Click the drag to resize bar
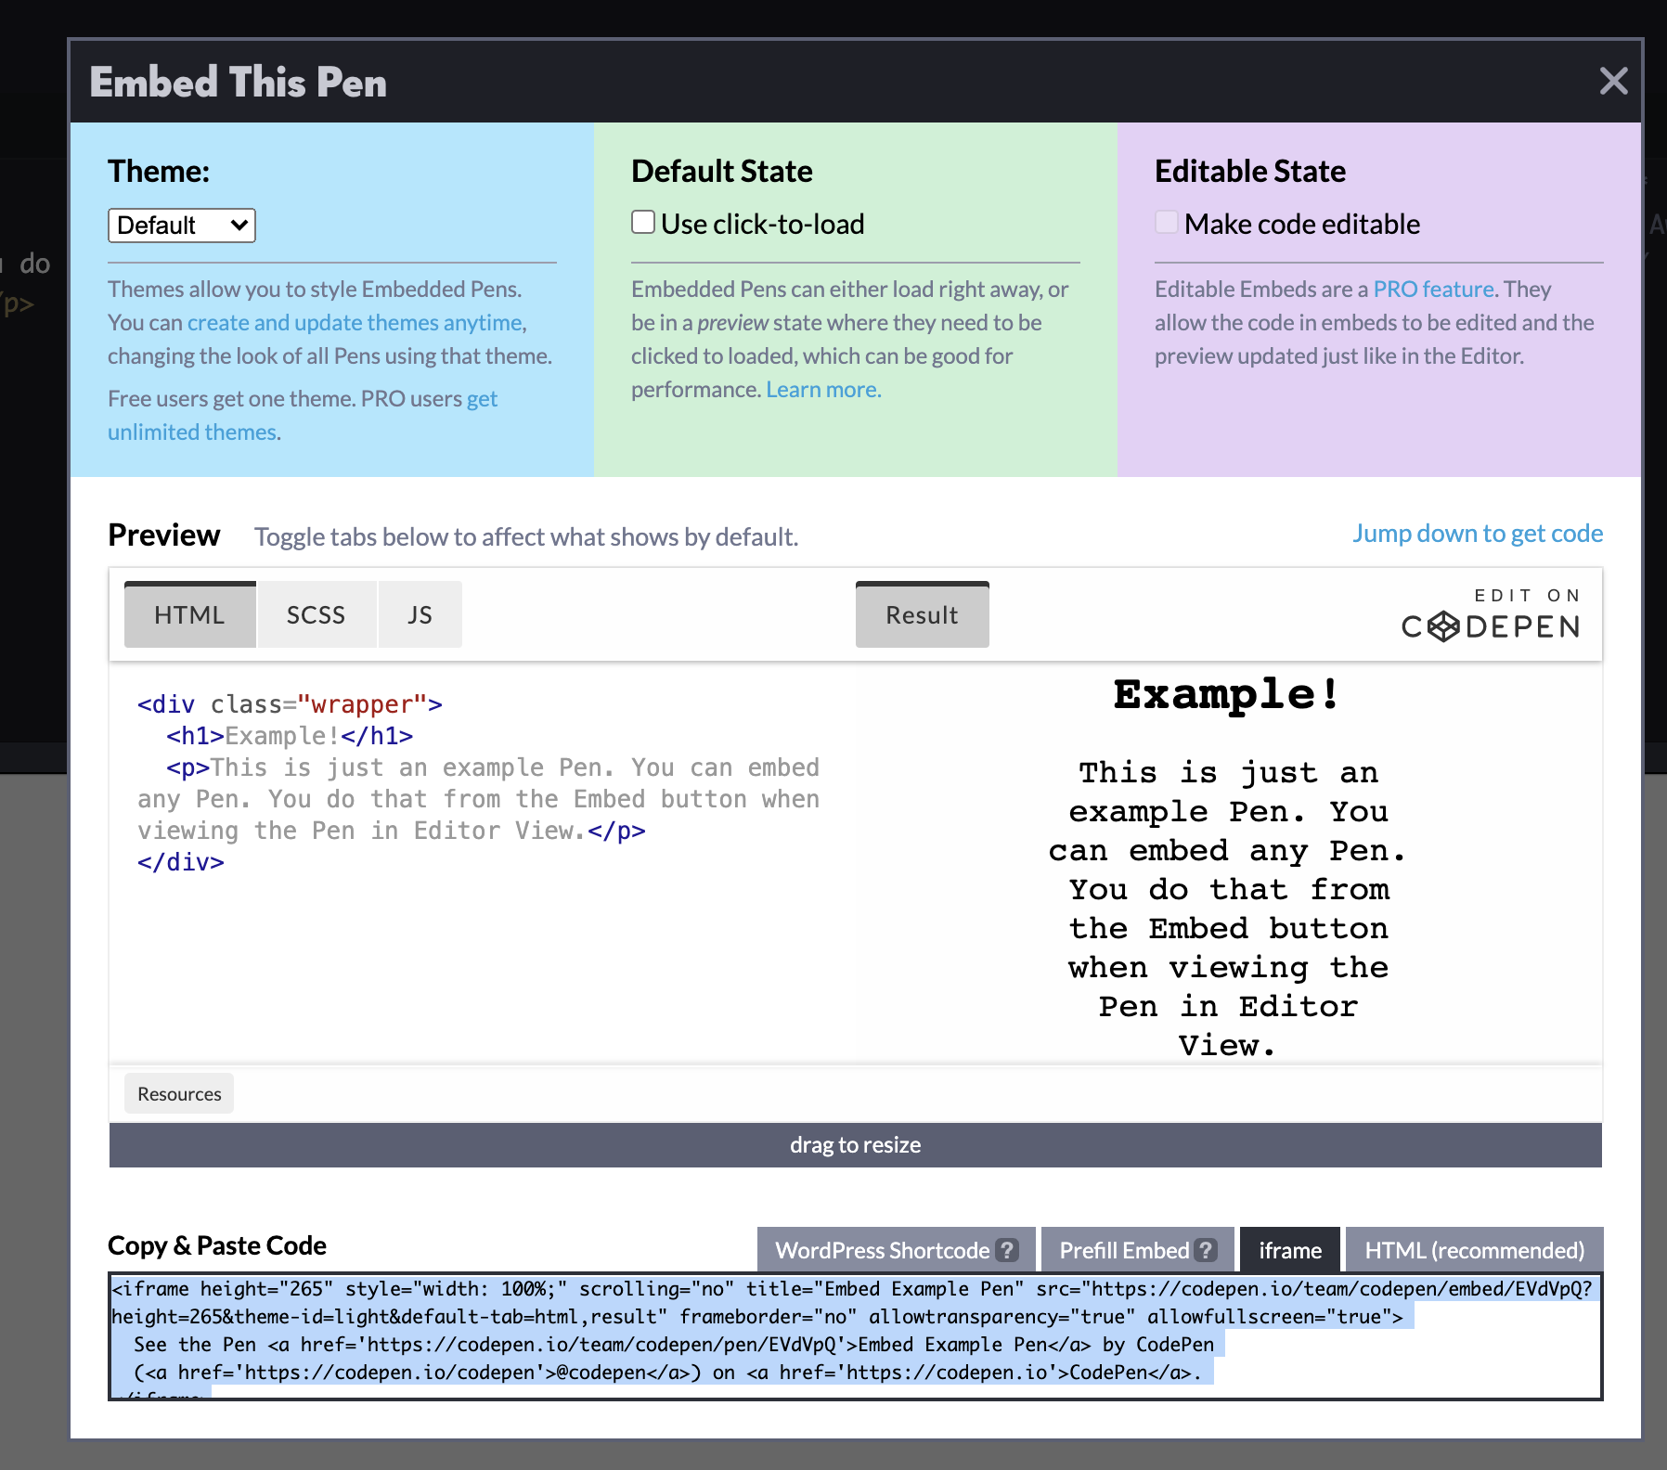Screen dimensions: 1667x1470 (855, 1145)
